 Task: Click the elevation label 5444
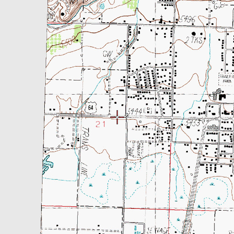(135, 112)
